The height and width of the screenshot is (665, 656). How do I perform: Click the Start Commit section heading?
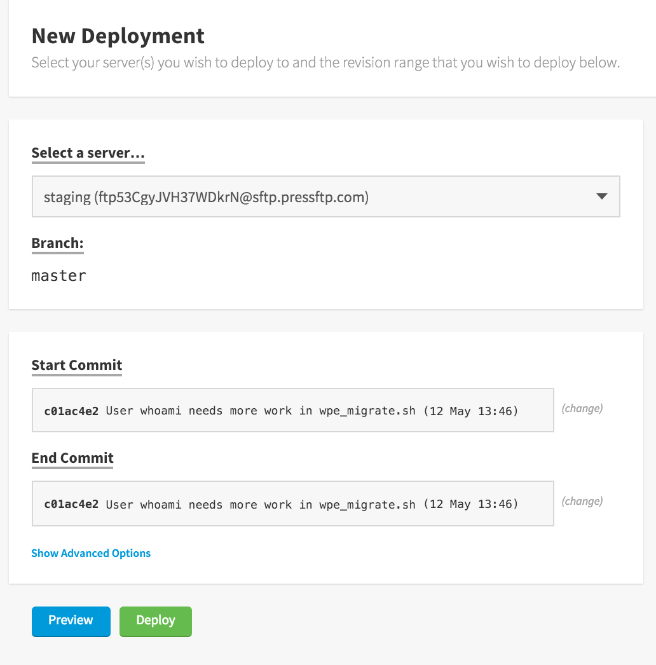click(x=77, y=365)
